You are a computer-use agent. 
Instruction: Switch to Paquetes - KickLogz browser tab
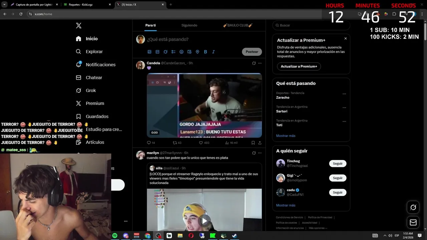tap(87, 5)
